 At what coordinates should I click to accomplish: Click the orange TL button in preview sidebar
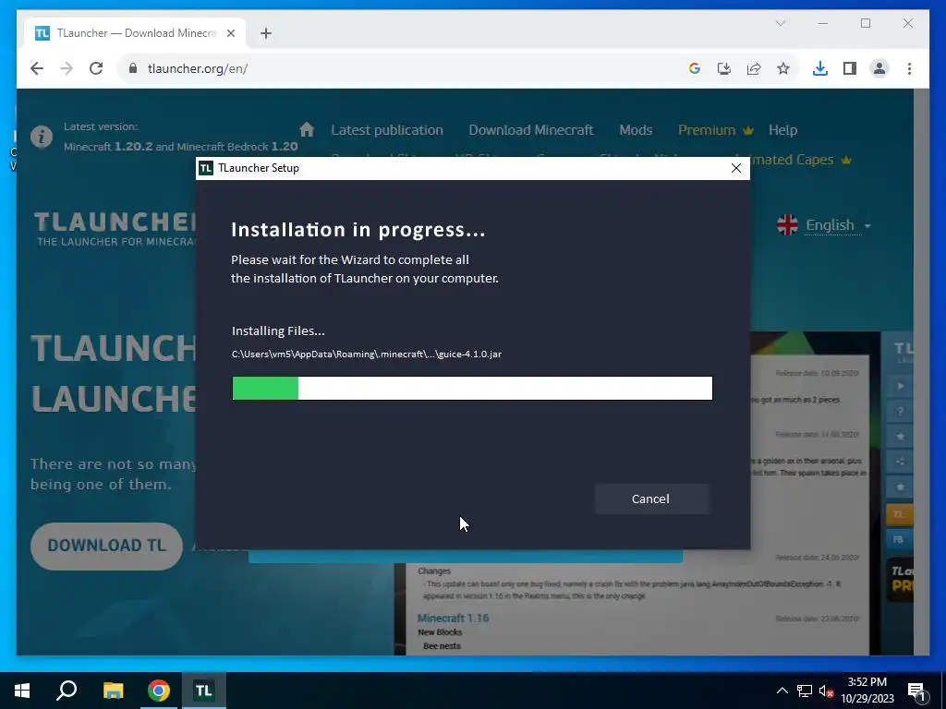click(899, 514)
